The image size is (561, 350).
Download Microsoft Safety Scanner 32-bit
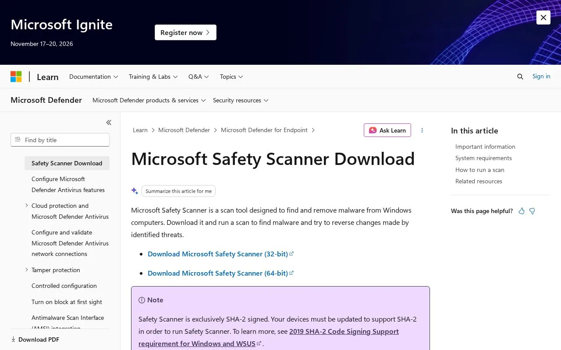220,254
